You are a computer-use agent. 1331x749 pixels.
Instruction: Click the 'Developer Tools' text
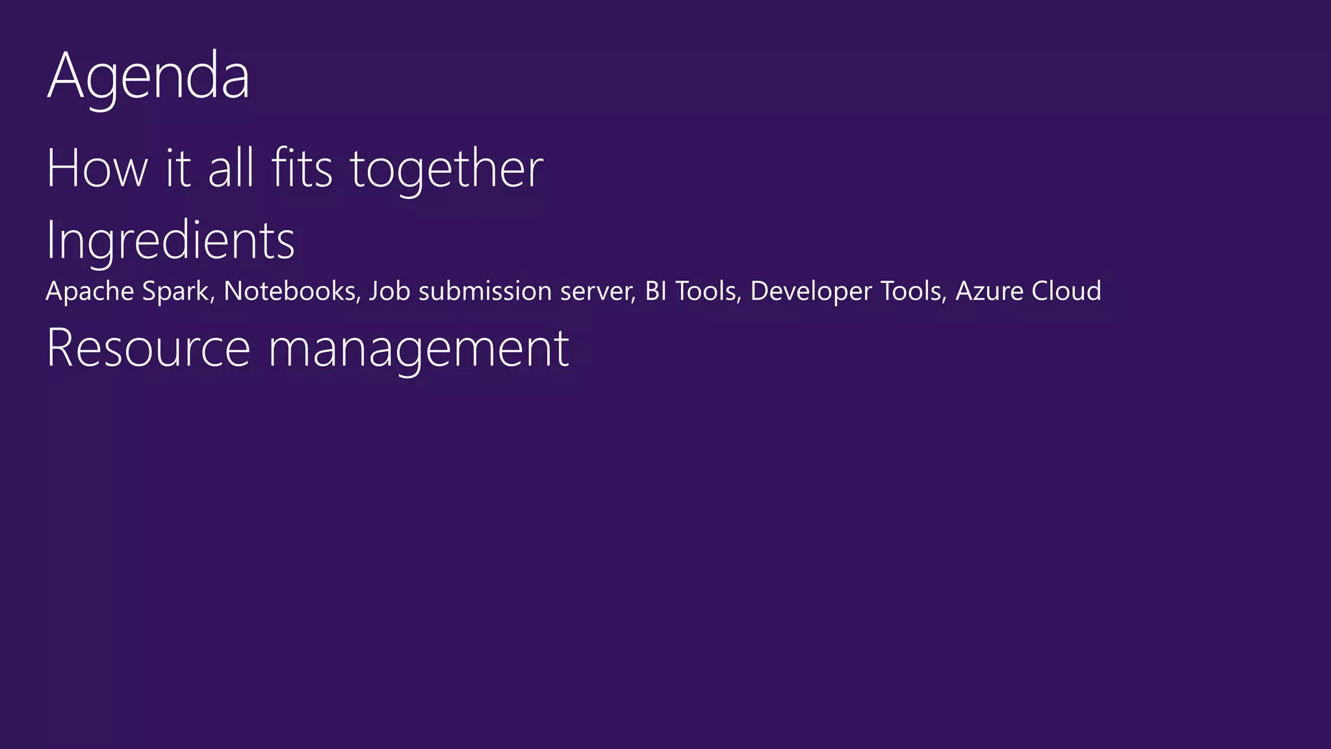846,291
